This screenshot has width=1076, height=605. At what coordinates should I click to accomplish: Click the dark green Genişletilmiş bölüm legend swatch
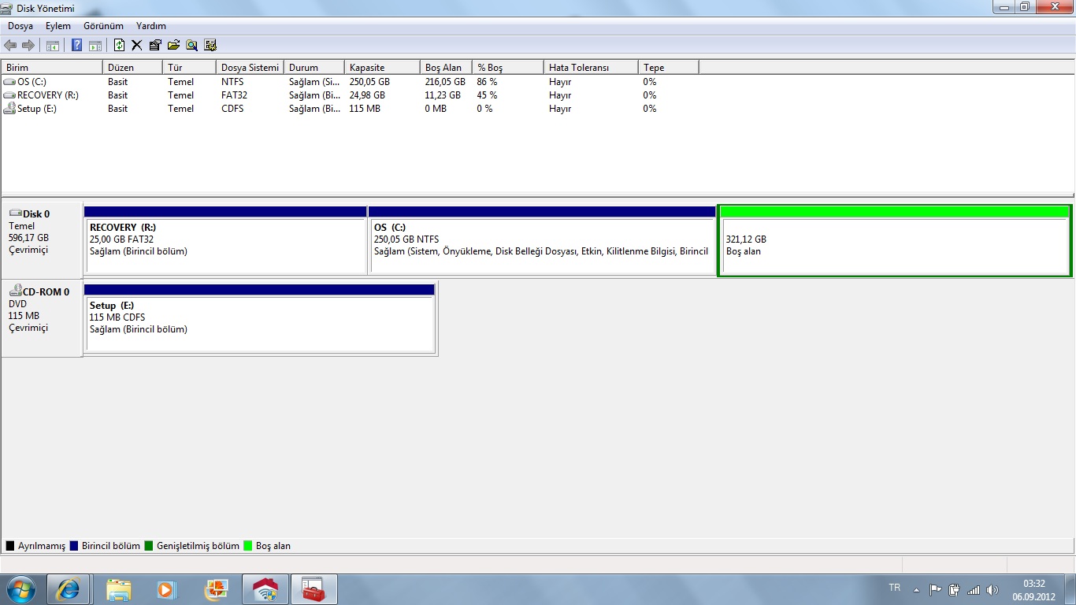tap(149, 546)
